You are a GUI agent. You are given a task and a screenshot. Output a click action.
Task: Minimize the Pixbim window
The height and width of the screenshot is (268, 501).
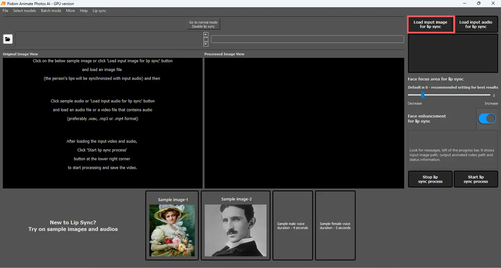pos(465,3)
